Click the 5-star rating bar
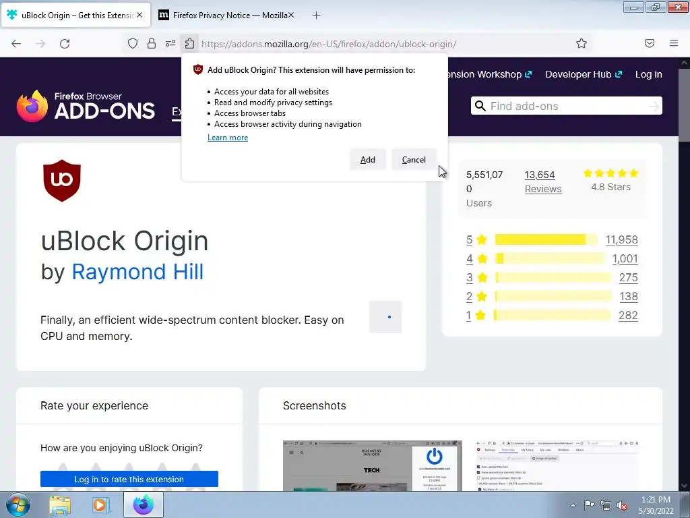Viewport: 690px width, 518px height. (546, 239)
